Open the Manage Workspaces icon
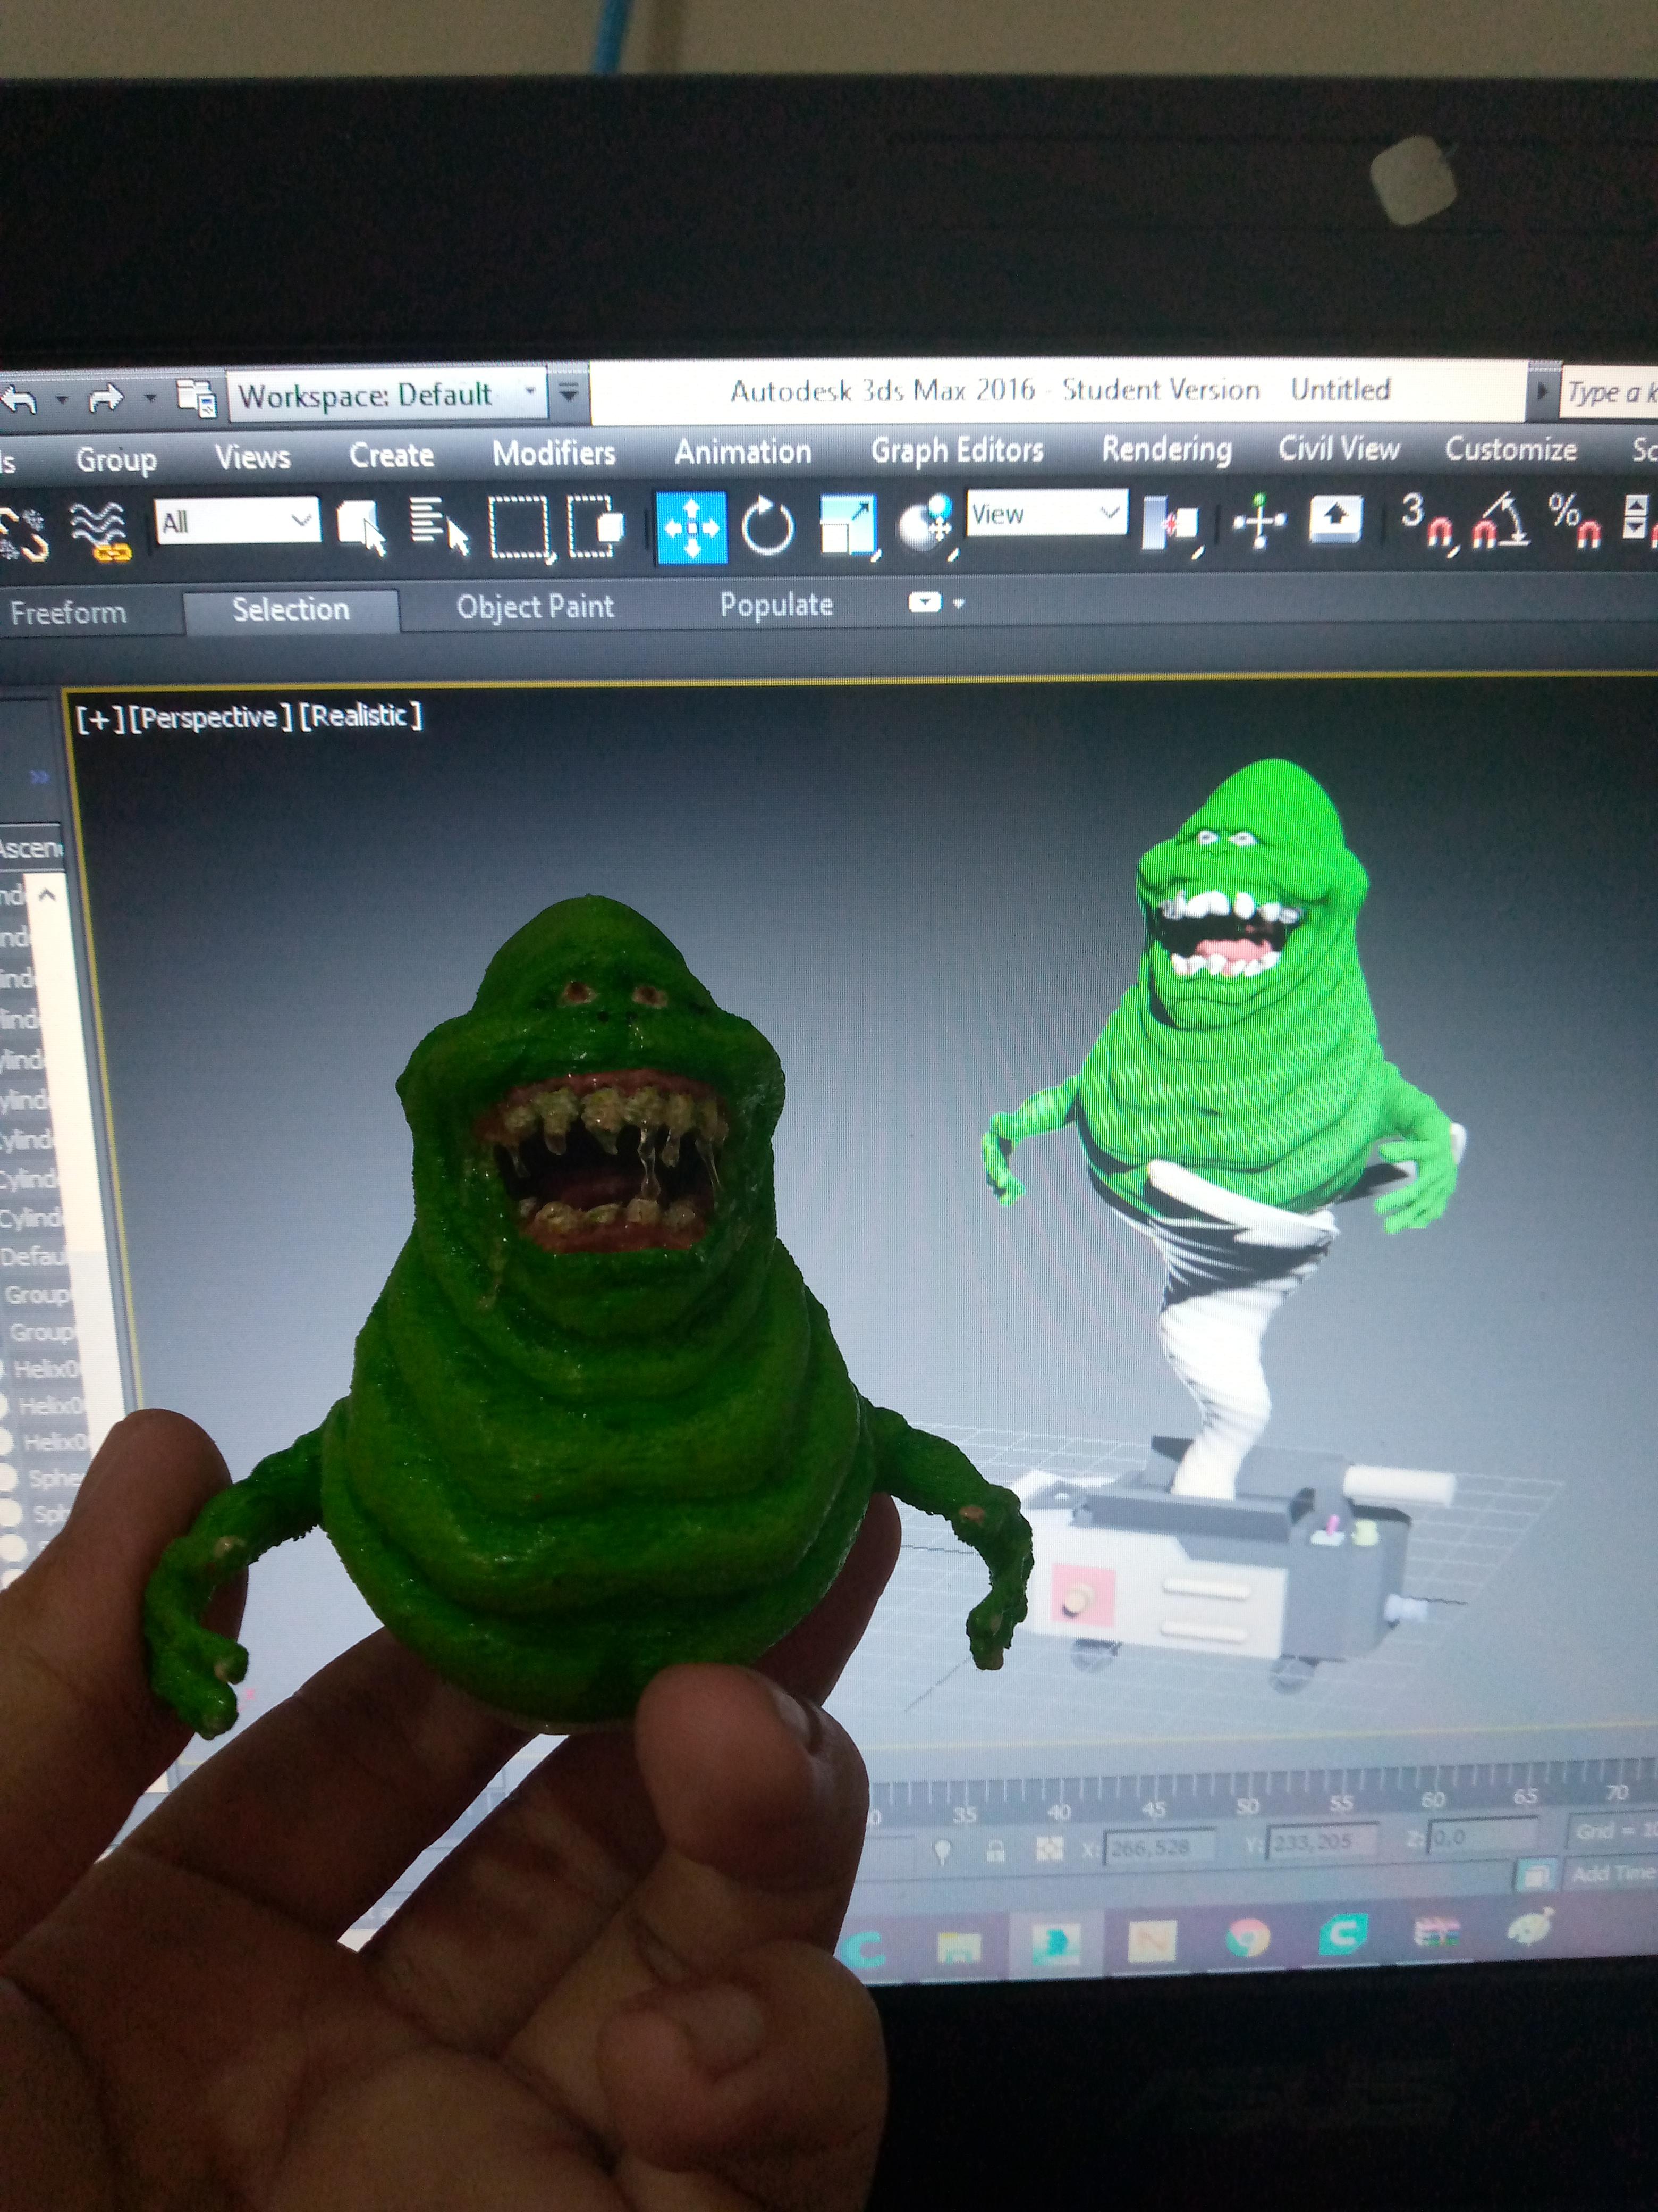The width and height of the screenshot is (1658, 2212). click(x=197, y=398)
